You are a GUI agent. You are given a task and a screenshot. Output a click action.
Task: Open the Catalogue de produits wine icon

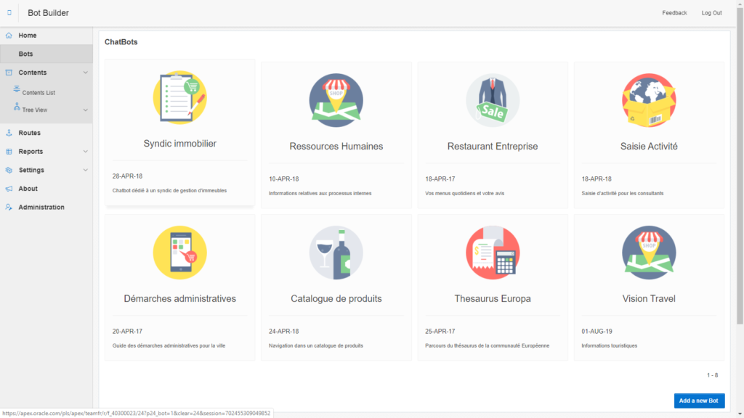coord(336,253)
